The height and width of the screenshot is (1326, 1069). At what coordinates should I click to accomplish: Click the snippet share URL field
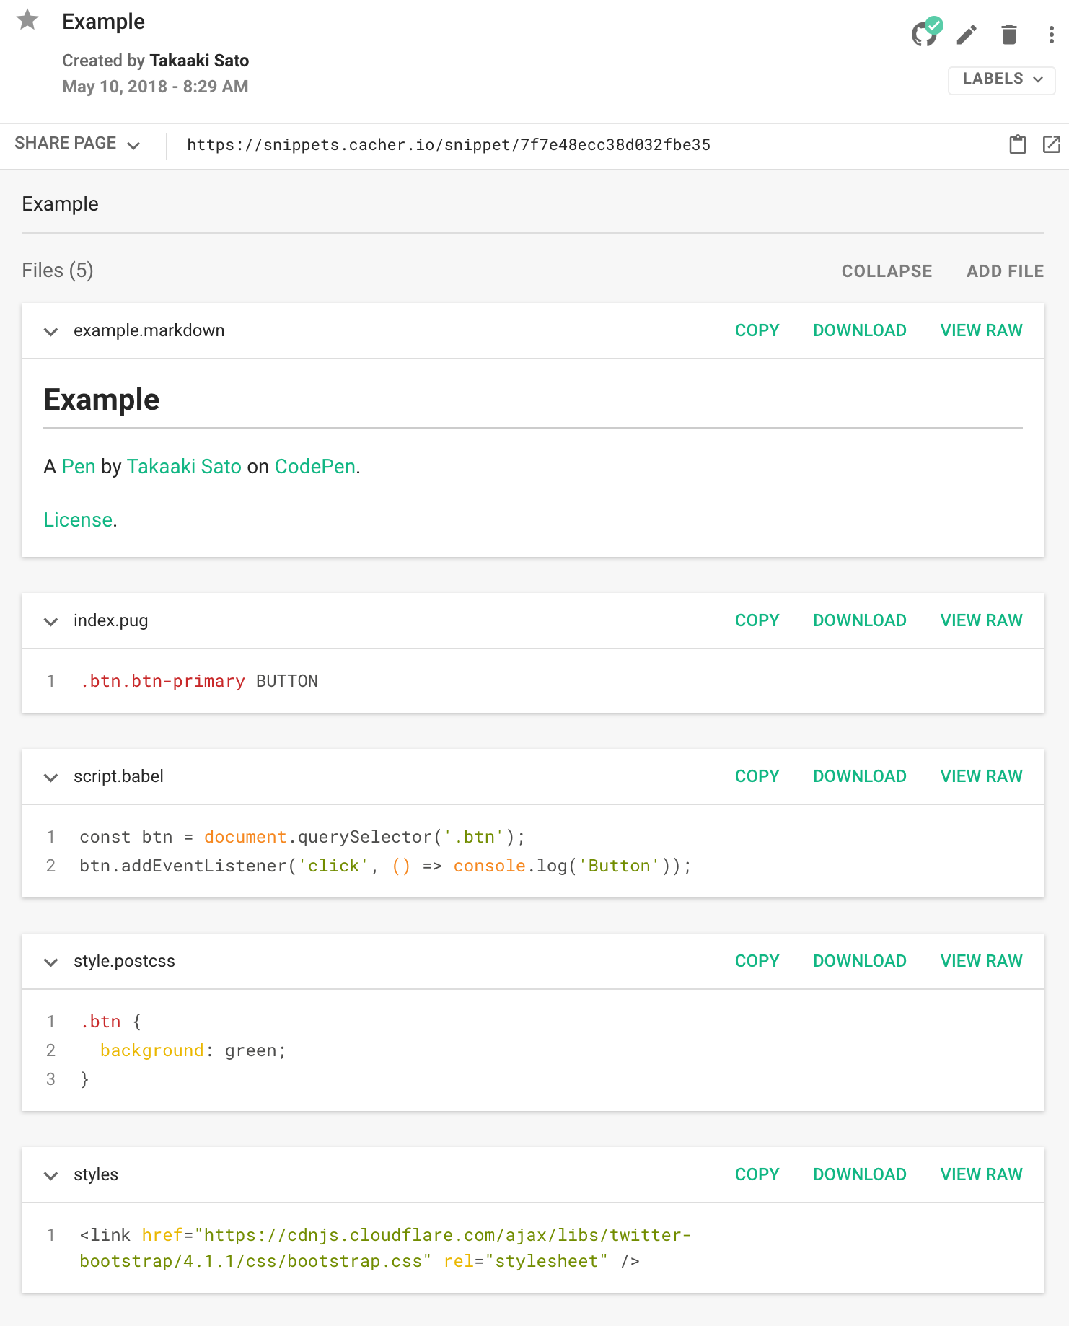(448, 145)
